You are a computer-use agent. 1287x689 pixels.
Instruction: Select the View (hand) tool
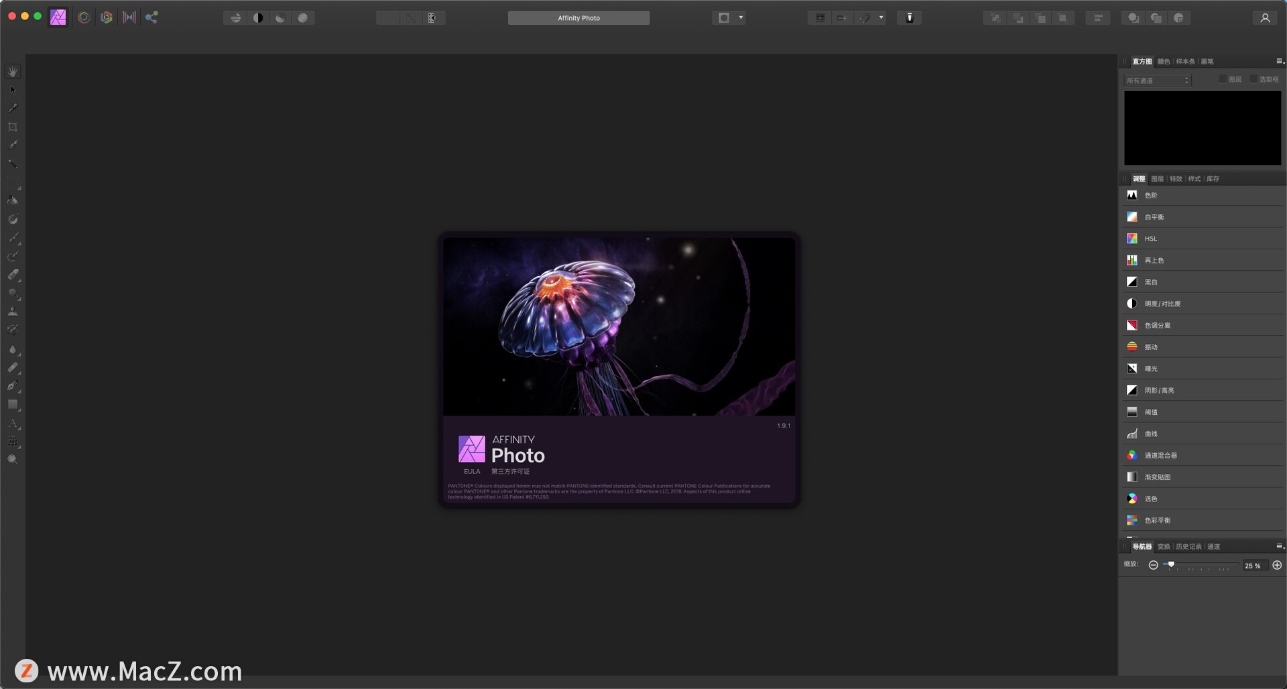tap(13, 71)
